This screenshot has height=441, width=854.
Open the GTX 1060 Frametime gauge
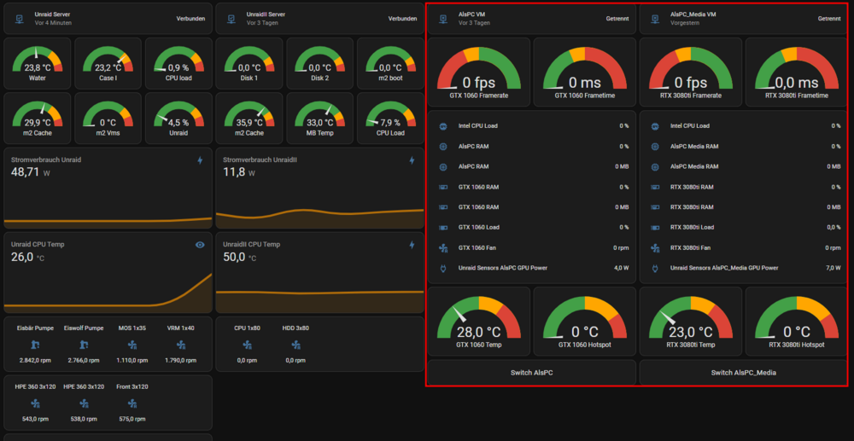tap(584, 72)
